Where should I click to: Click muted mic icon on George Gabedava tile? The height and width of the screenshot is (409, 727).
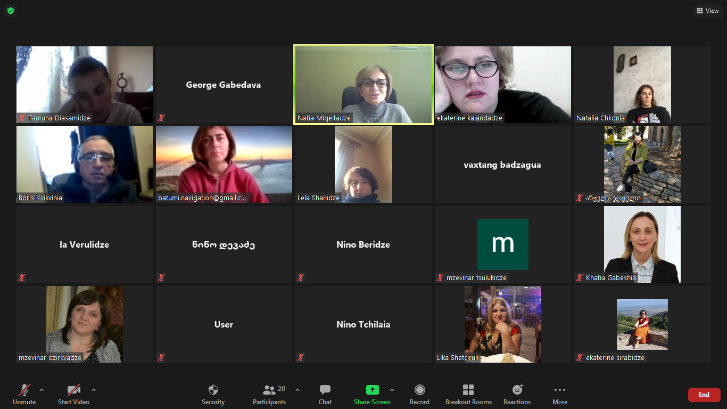pos(161,118)
